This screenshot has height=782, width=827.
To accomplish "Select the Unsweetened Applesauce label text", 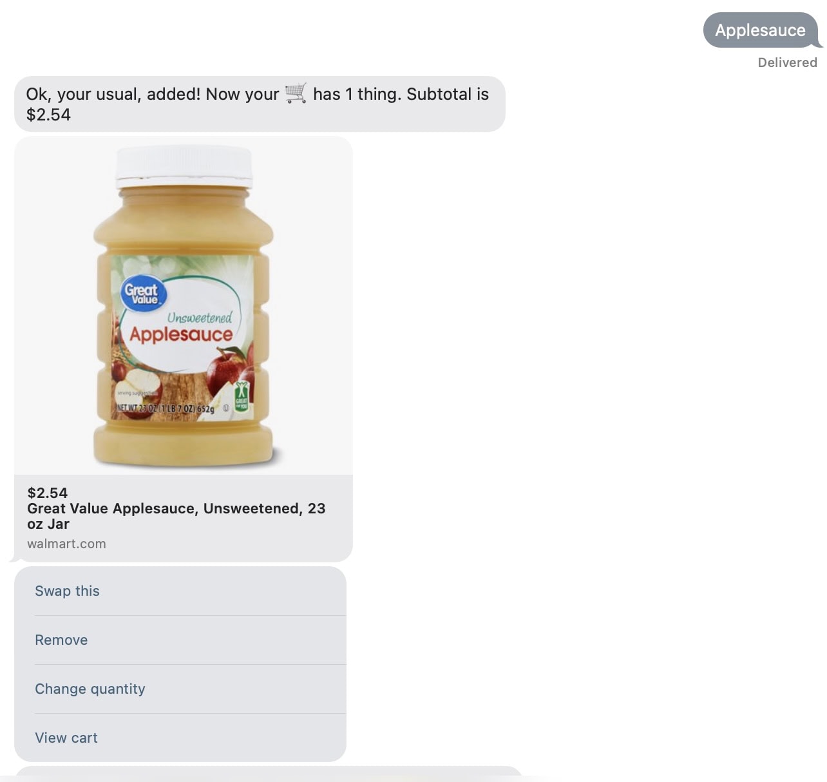I will (x=182, y=328).
